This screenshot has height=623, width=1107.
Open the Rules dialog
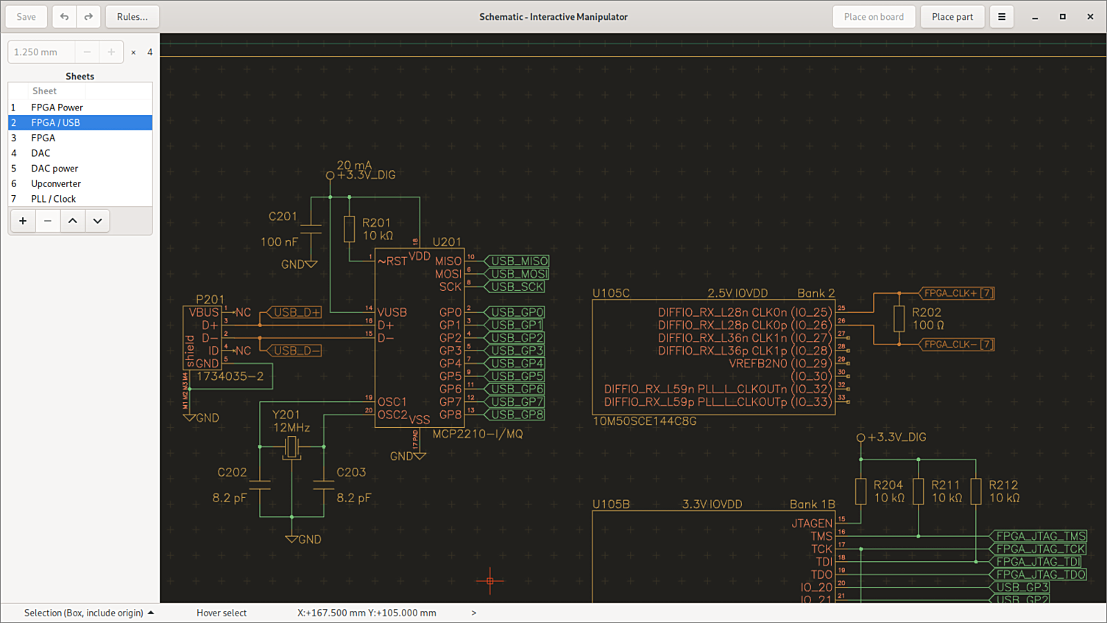(x=132, y=17)
